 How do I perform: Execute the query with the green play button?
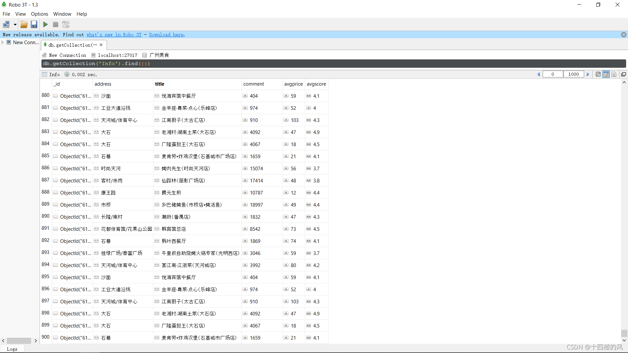tap(45, 25)
